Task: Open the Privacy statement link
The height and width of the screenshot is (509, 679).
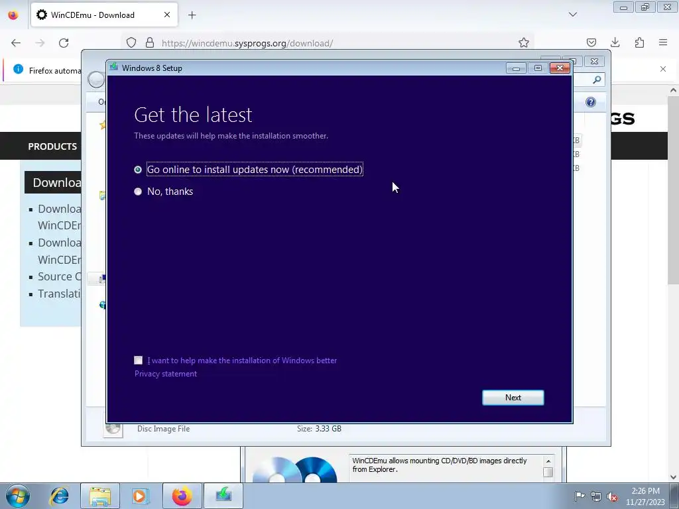Action: (x=165, y=374)
